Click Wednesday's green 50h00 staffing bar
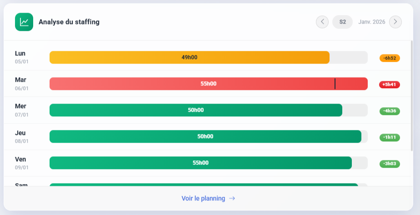This screenshot has width=420, height=215. 195,110
